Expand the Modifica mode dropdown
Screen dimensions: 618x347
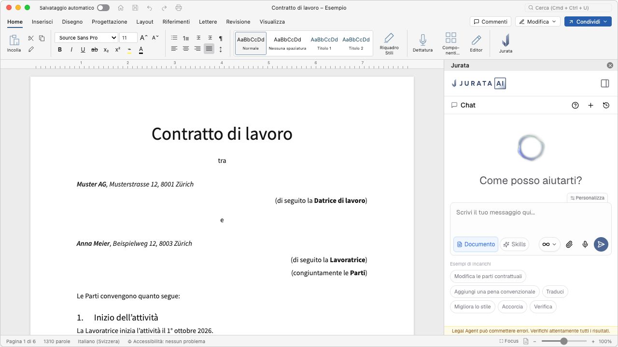(x=538, y=22)
